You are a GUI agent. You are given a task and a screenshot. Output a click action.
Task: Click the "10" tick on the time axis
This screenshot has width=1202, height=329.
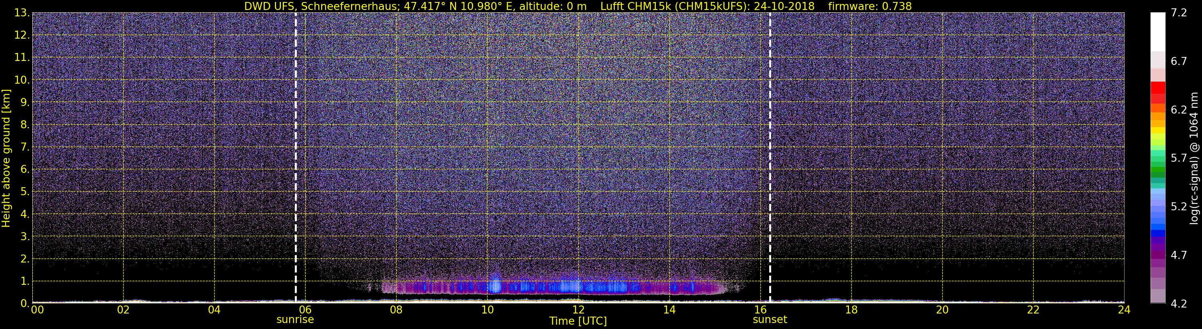point(487,310)
